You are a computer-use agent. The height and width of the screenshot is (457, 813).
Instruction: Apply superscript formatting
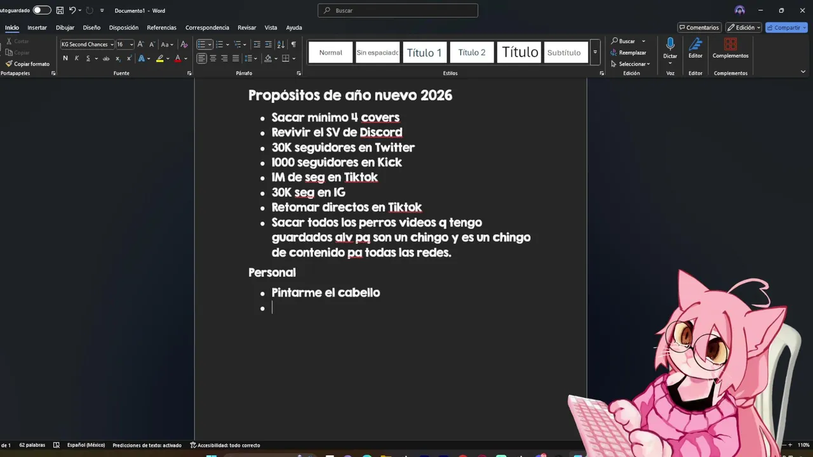(x=129, y=58)
